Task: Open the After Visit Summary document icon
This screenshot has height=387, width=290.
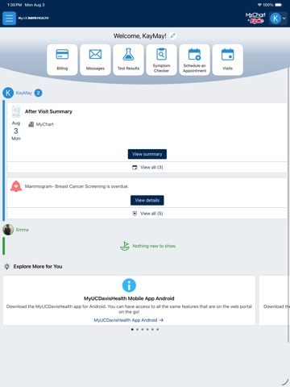Action: [16, 111]
